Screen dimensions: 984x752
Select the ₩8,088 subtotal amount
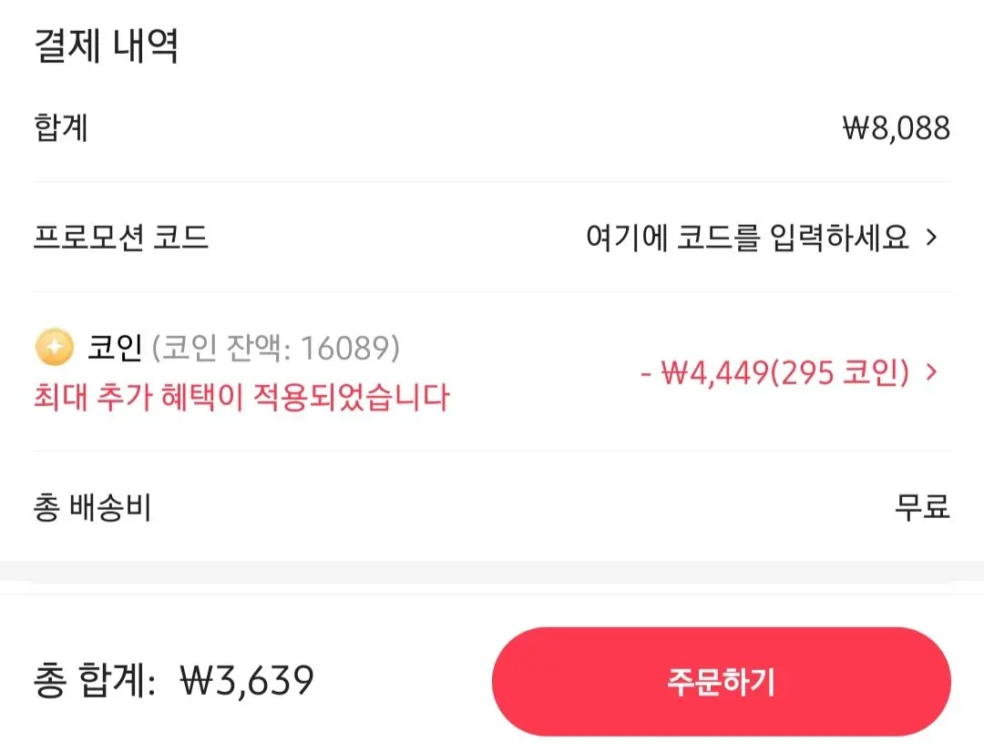[897, 128]
